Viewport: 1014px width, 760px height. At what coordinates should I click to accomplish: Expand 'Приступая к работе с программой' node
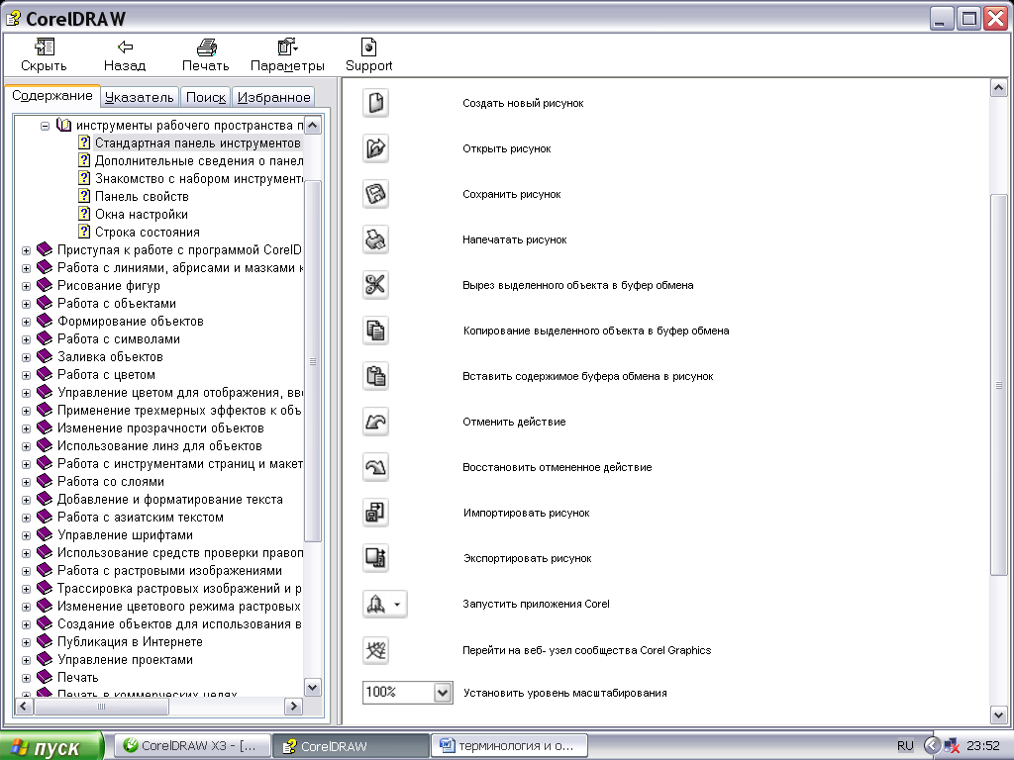[26, 250]
